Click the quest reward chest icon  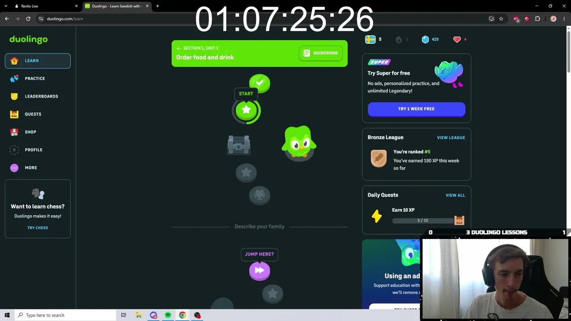pyautogui.click(x=459, y=220)
